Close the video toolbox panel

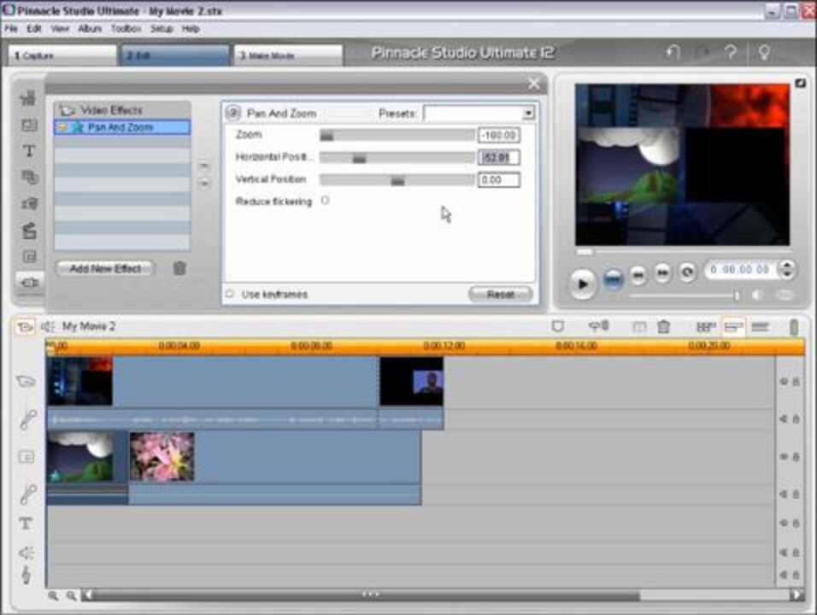[533, 84]
